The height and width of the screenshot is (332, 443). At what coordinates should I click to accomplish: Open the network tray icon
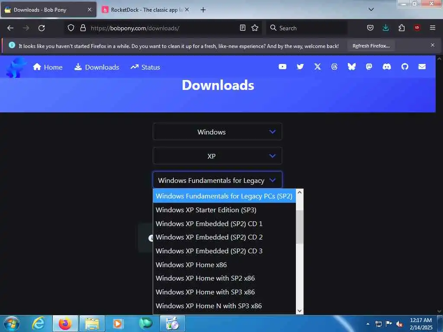379,324
